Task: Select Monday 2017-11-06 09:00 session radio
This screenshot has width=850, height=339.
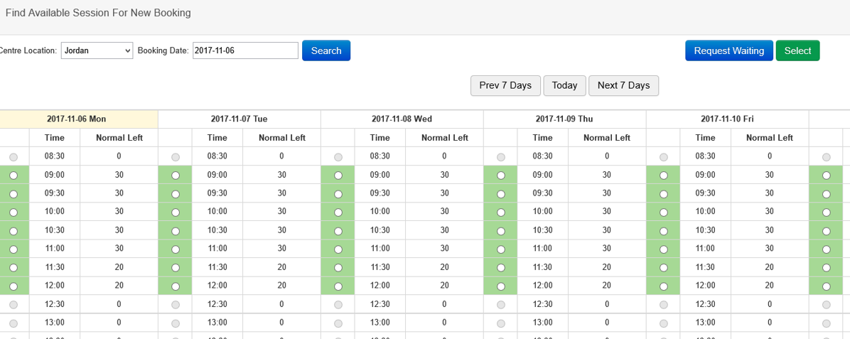Action: tap(14, 176)
